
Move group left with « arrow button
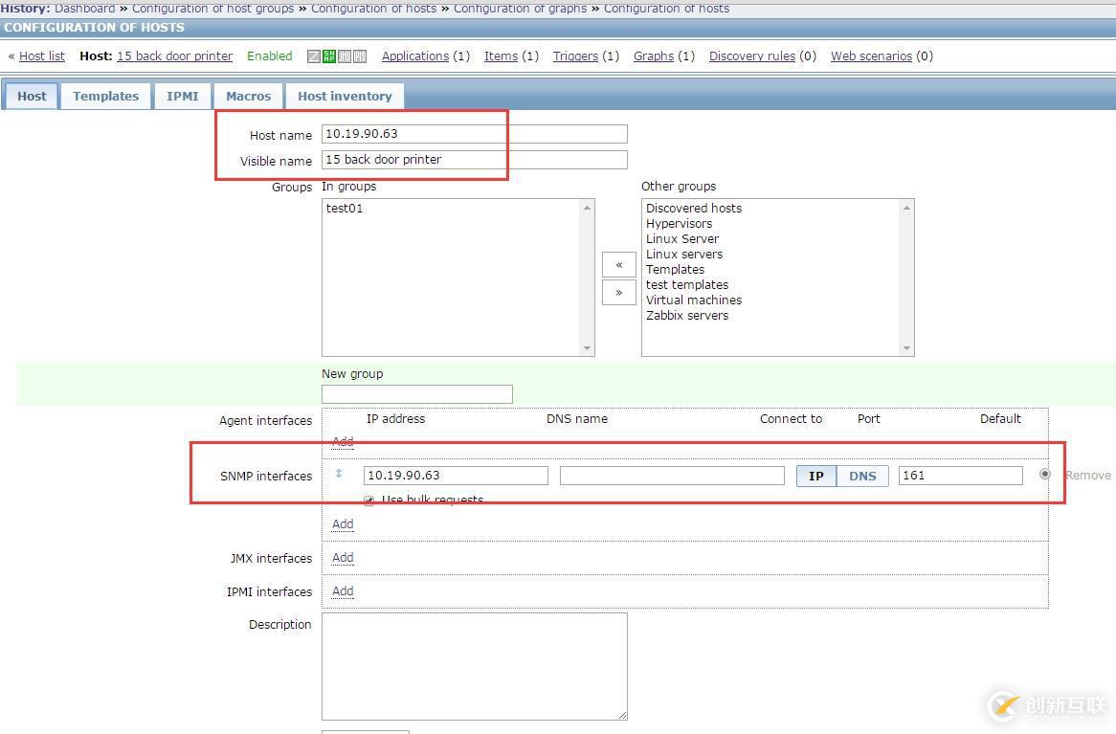(619, 264)
